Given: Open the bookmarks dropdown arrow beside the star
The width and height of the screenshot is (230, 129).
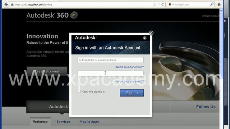Looking at the screenshot, I should pyautogui.click(x=159, y=5).
